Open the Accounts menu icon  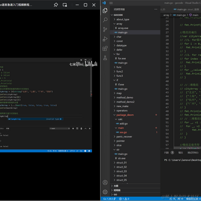[x=105, y=182]
